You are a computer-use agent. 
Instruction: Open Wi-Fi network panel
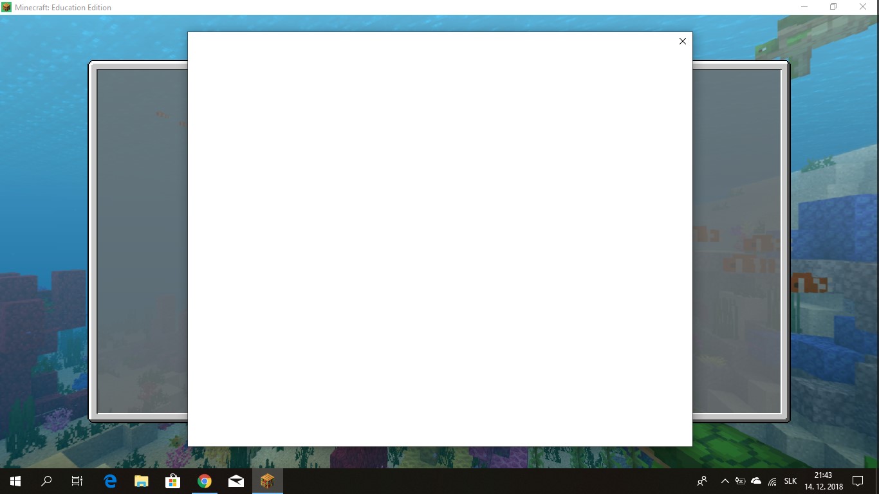click(x=773, y=481)
